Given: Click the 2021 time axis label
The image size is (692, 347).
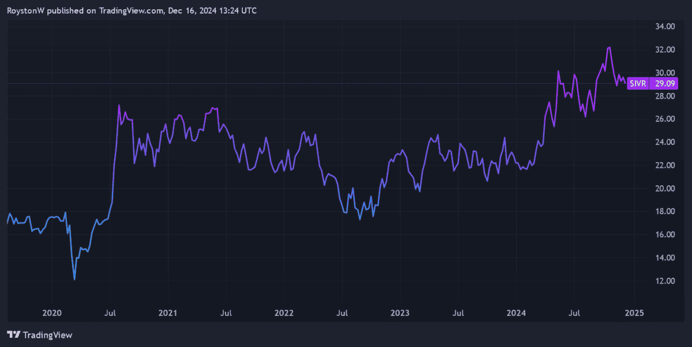Looking at the screenshot, I should pyautogui.click(x=168, y=313).
